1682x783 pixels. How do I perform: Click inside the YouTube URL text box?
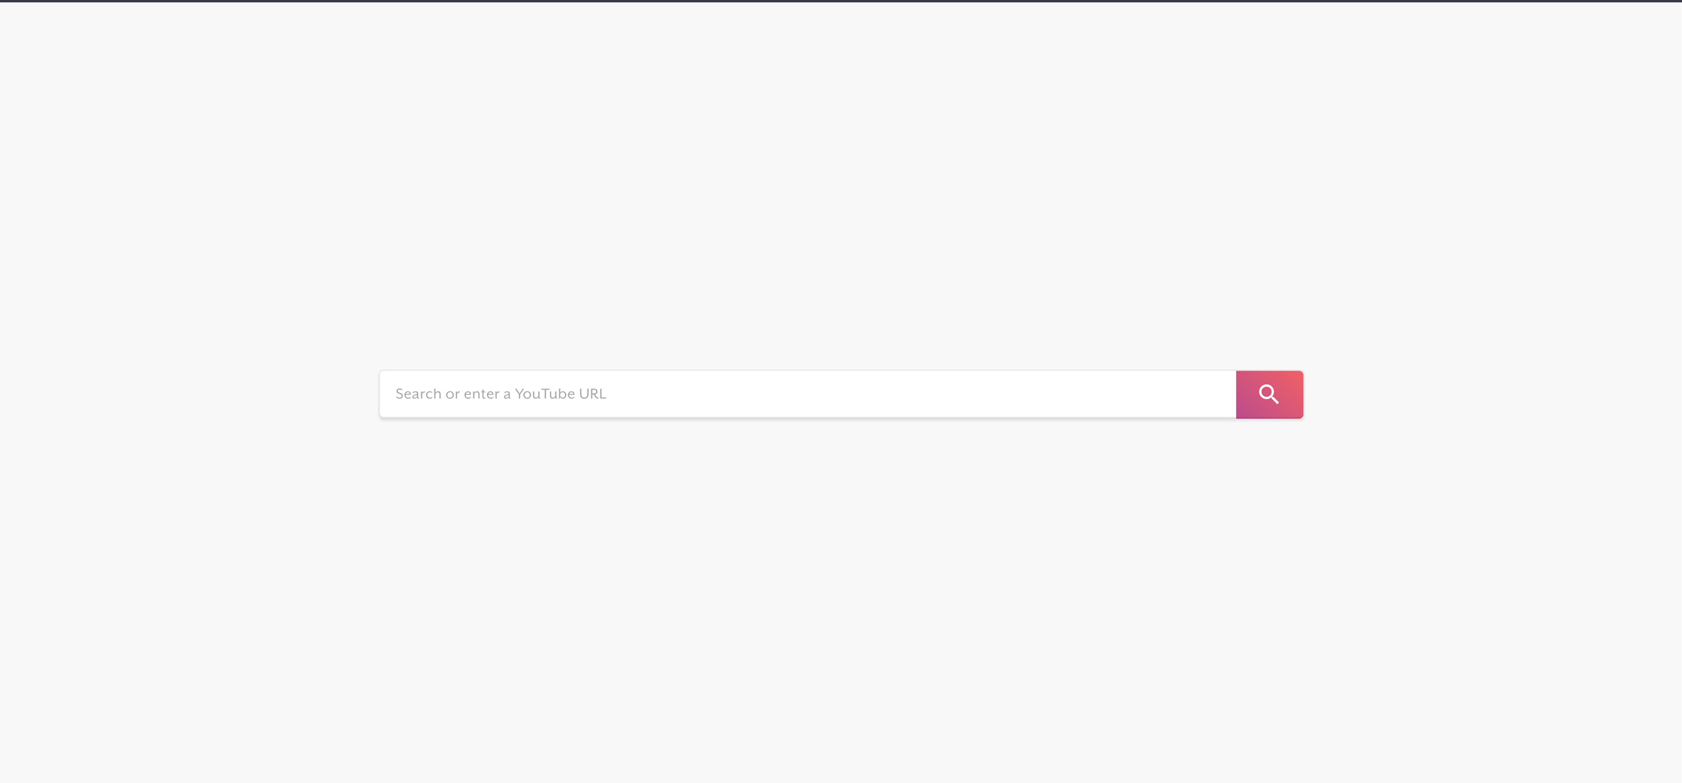[x=808, y=394]
